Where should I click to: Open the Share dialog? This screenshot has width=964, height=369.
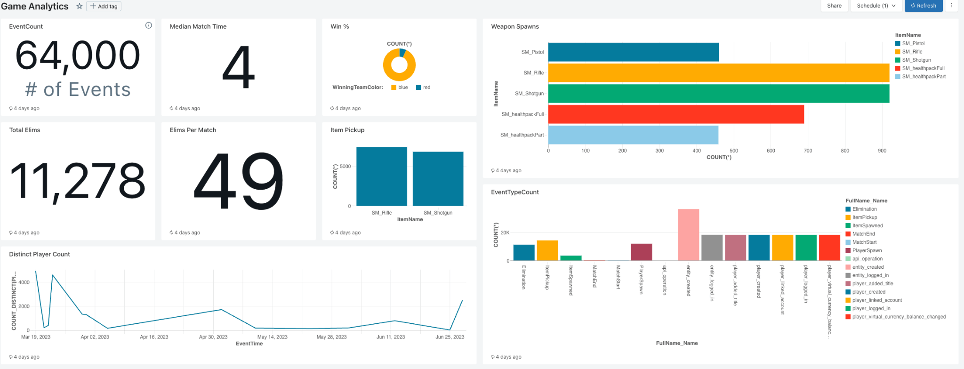coord(834,6)
